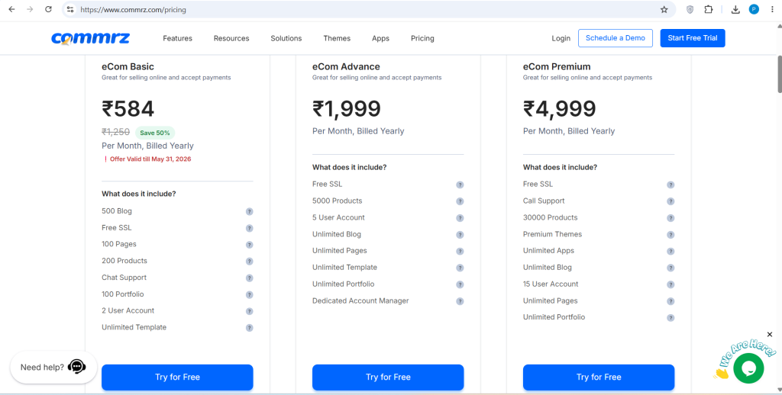Click the Offer Valid till May 31, 2026 text
The image size is (782, 395).
tap(150, 159)
